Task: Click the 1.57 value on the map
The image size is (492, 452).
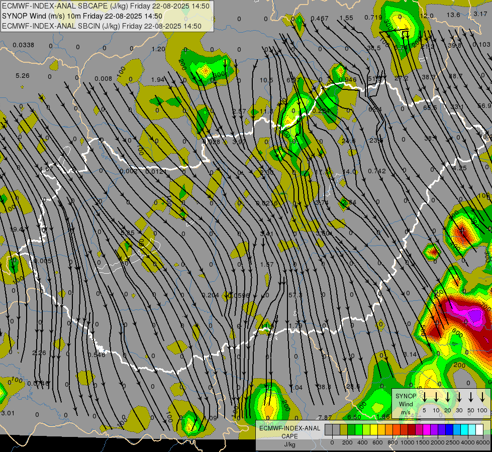Action: coord(267,265)
